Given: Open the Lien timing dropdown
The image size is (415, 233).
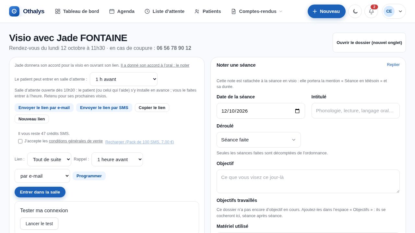Looking at the screenshot, I should pyautogui.click(x=49, y=160).
